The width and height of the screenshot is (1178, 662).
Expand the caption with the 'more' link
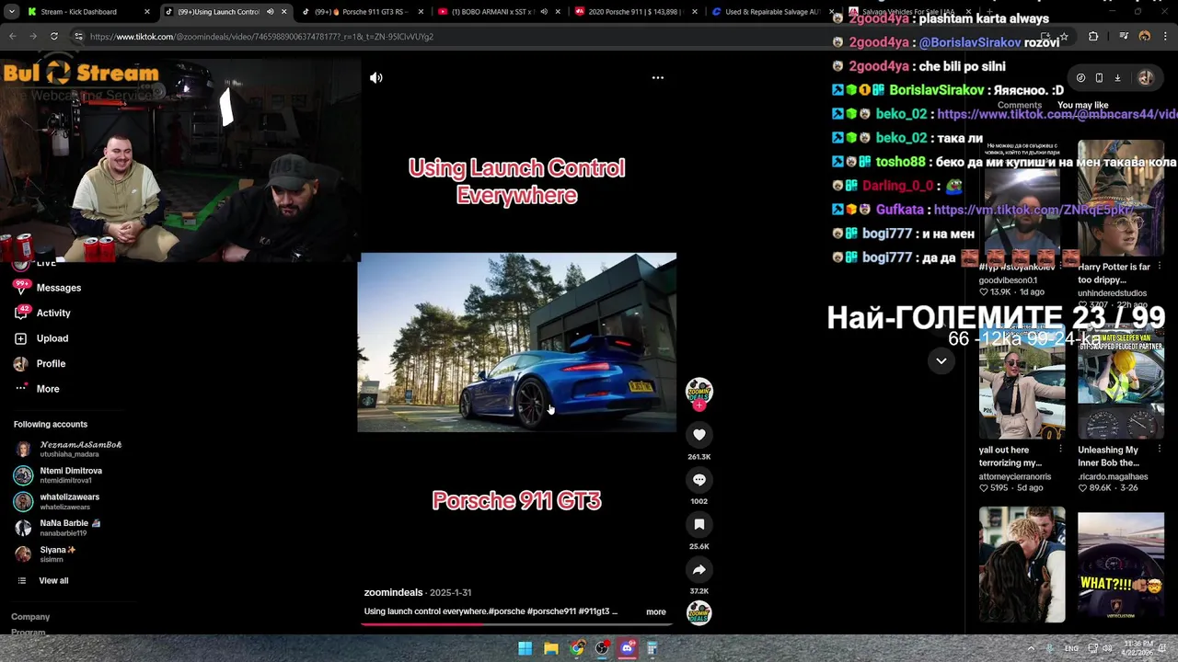coord(655,611)
